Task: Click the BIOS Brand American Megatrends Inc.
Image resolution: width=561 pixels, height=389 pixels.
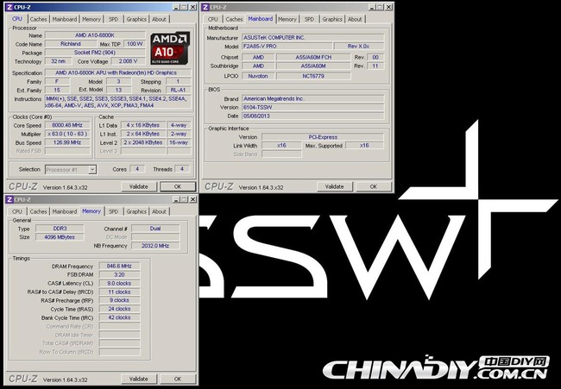Action: (x=312, y=98)
